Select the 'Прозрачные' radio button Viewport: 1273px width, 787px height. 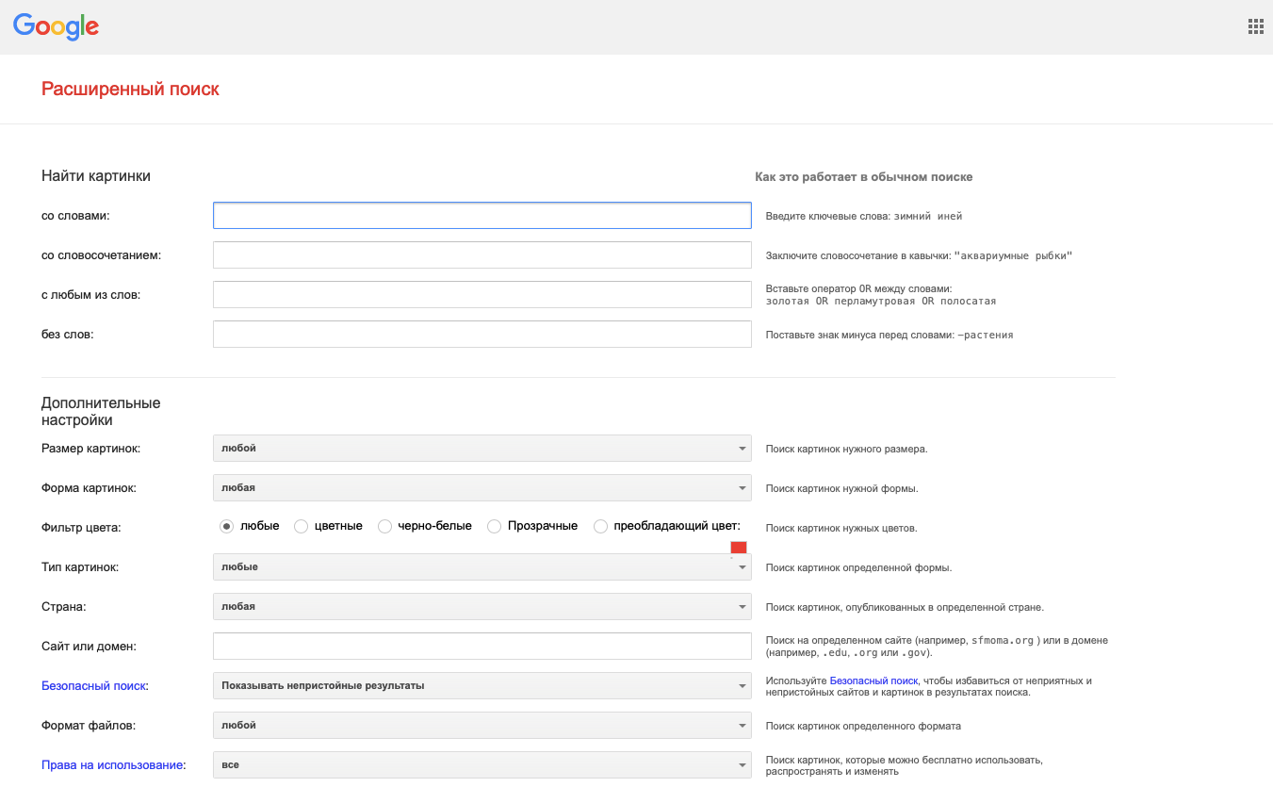click(x=494, y=527)
